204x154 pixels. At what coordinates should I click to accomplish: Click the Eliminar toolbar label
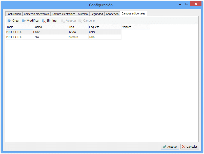pos(52,21)
